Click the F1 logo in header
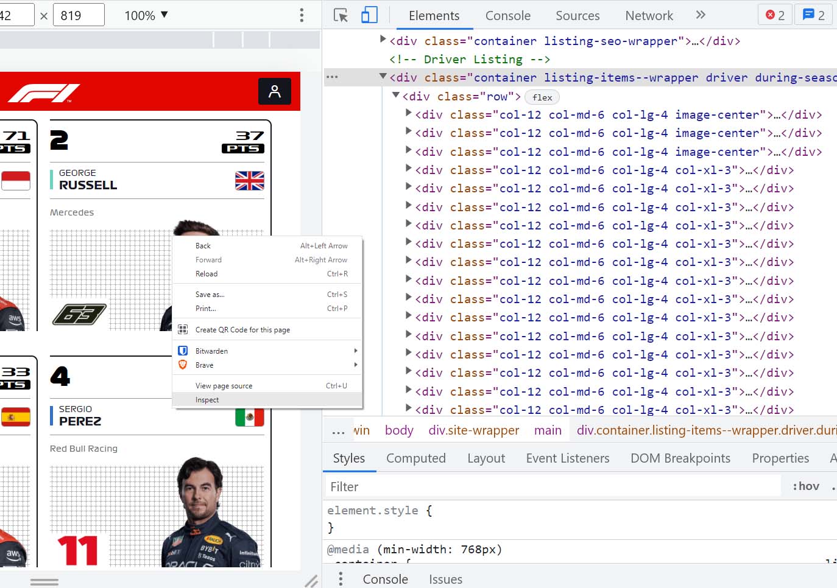The width and height of the screenshot is (837, 588). click(x=44, y=93)
